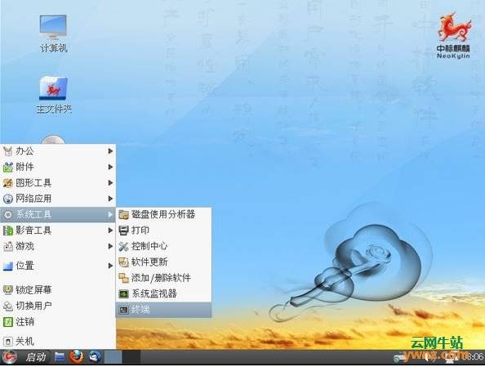Open the 计算机 desktop icon

pos(53,34)
